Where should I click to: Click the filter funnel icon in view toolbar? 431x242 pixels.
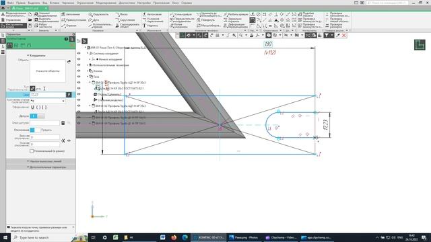(x=326, y=36)
